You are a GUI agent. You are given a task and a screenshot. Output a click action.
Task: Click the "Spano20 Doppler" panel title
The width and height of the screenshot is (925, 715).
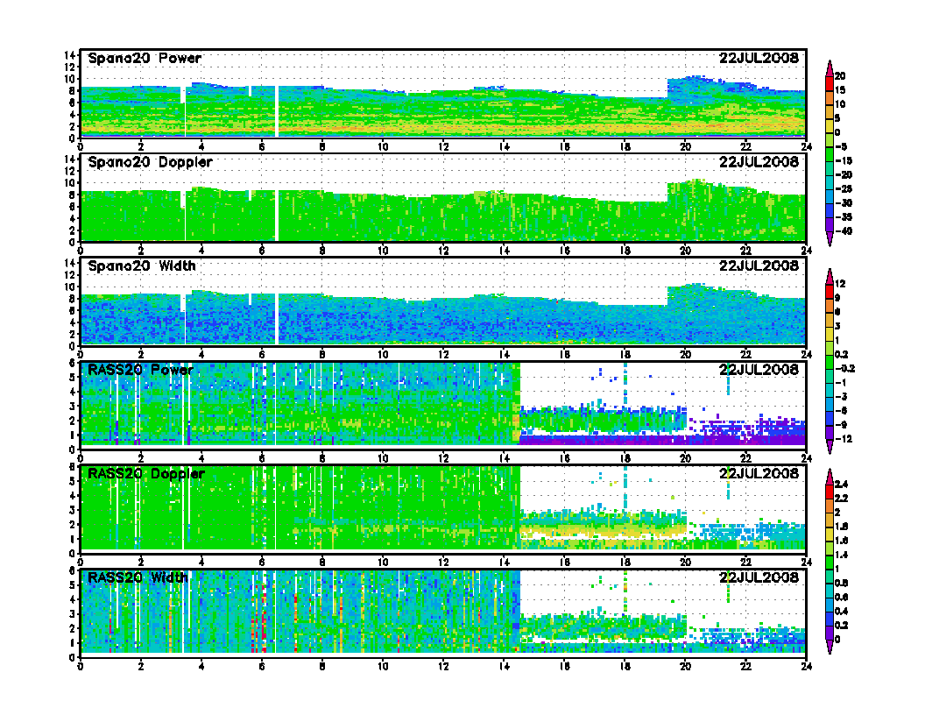coord(150,162)
